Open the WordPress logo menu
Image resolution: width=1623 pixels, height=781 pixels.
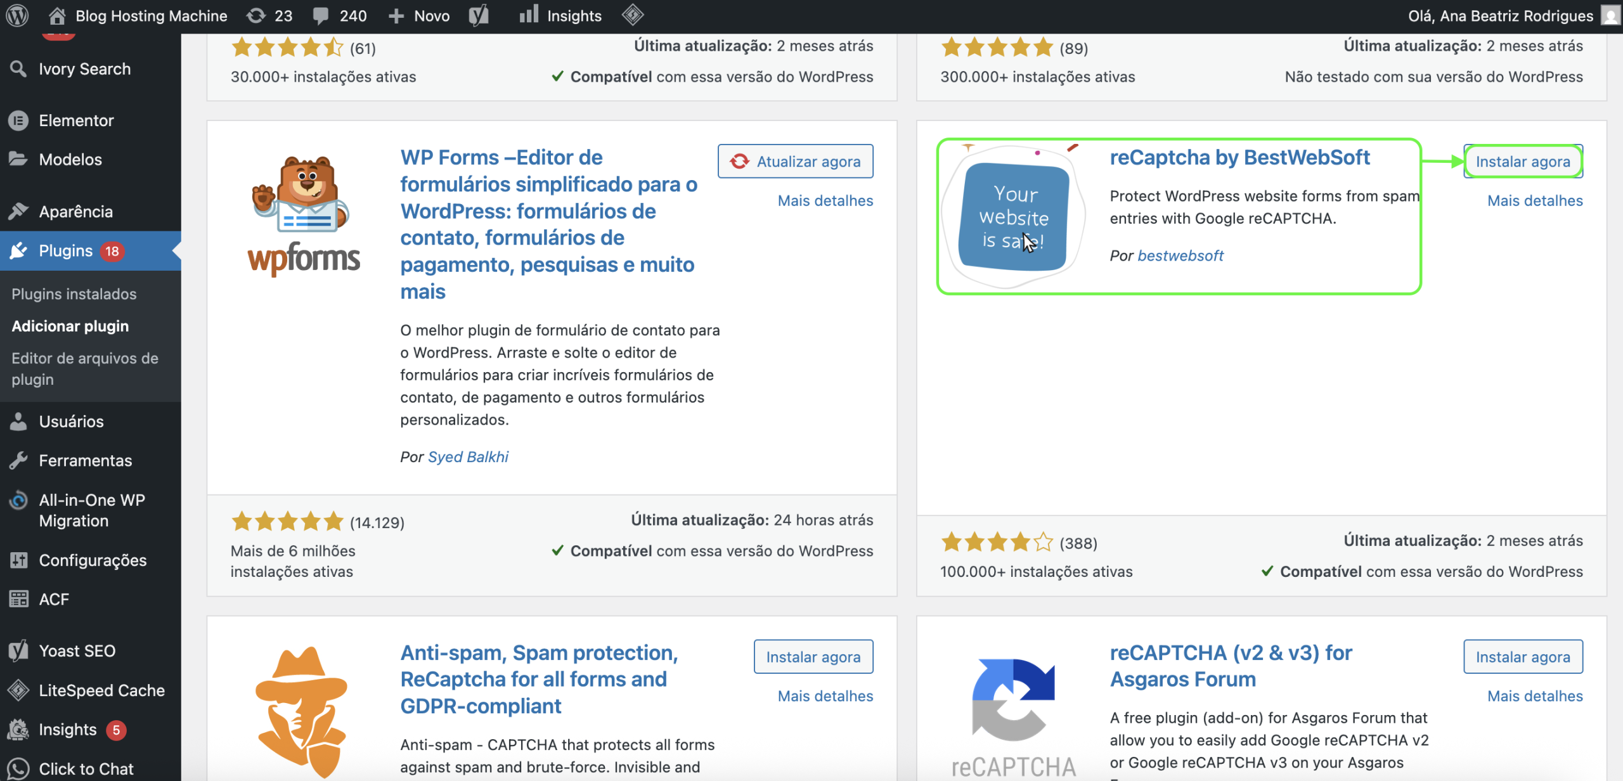17,15
